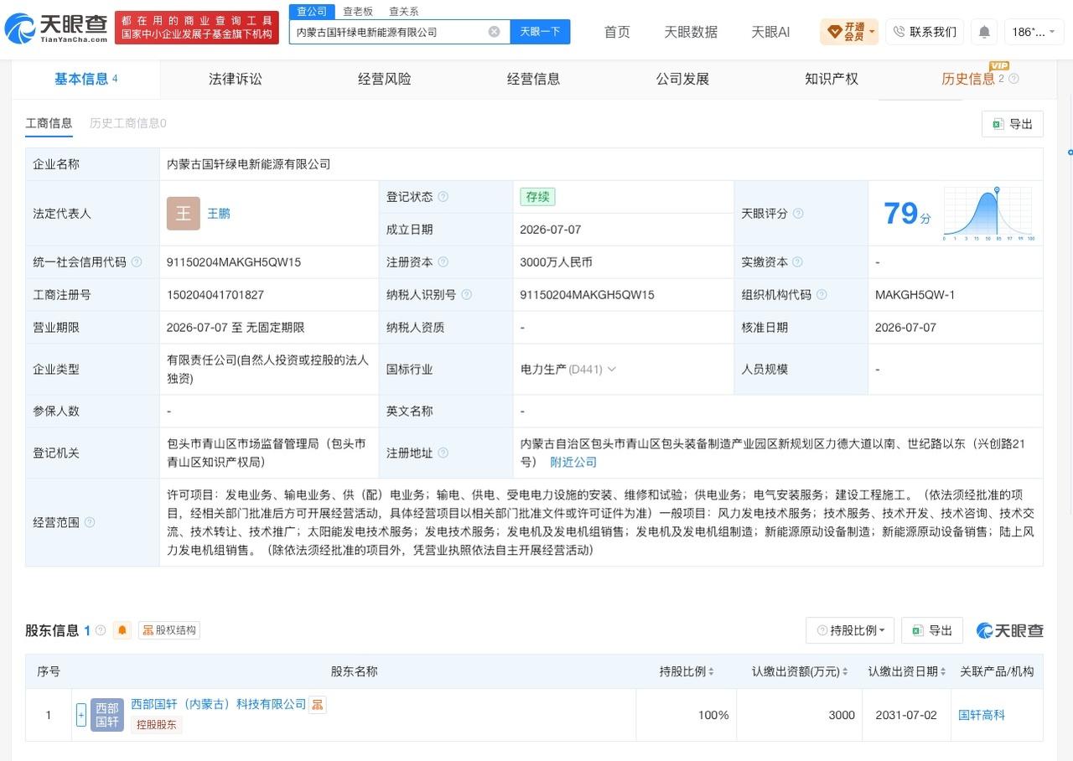The height and width of the screenshot is (761, 1073).
Task: Open the 股权结构 button
Action: pos(169,630)
